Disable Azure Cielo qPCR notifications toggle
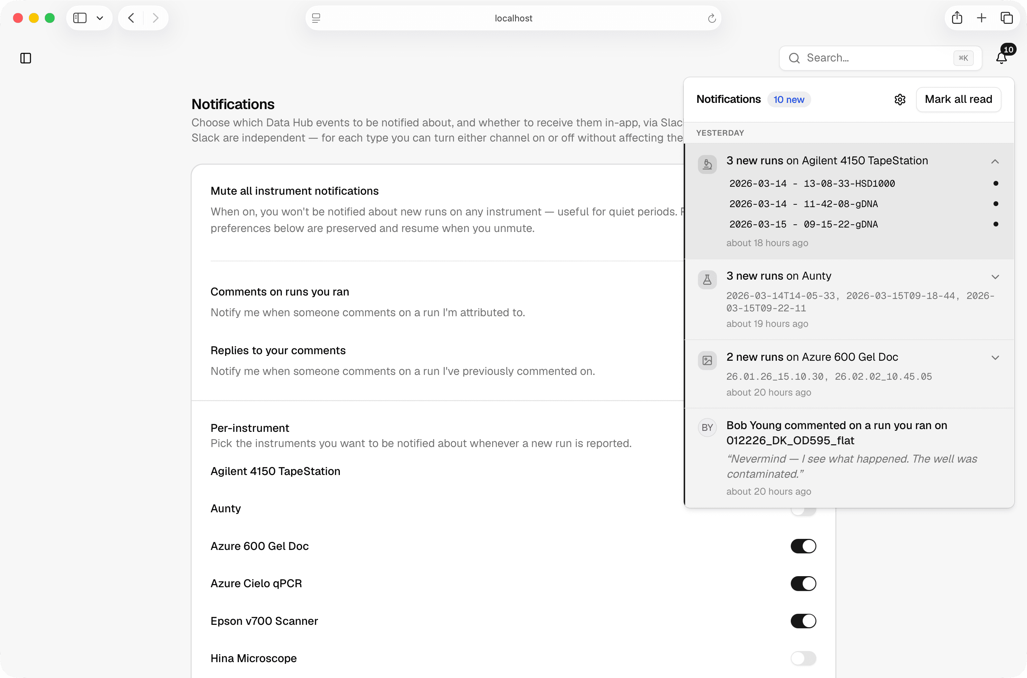Screen dimensions: 1027x678 point(804,583)
